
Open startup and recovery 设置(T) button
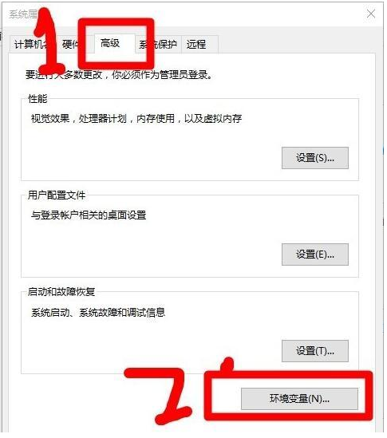315,351
